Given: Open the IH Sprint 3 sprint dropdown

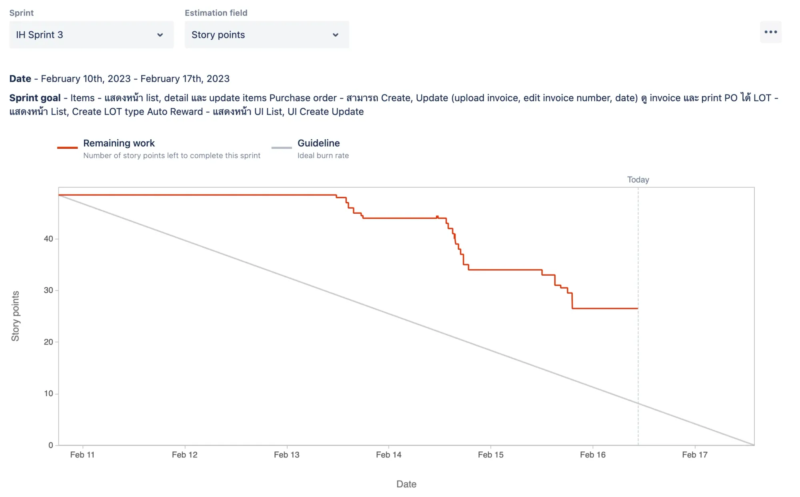Looking at the screenshot, I should [x=91, y=35].
